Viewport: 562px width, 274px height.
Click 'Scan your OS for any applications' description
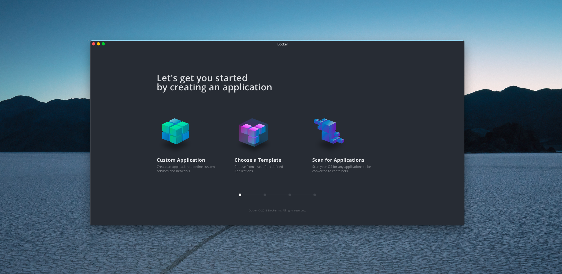pos(342,169)
